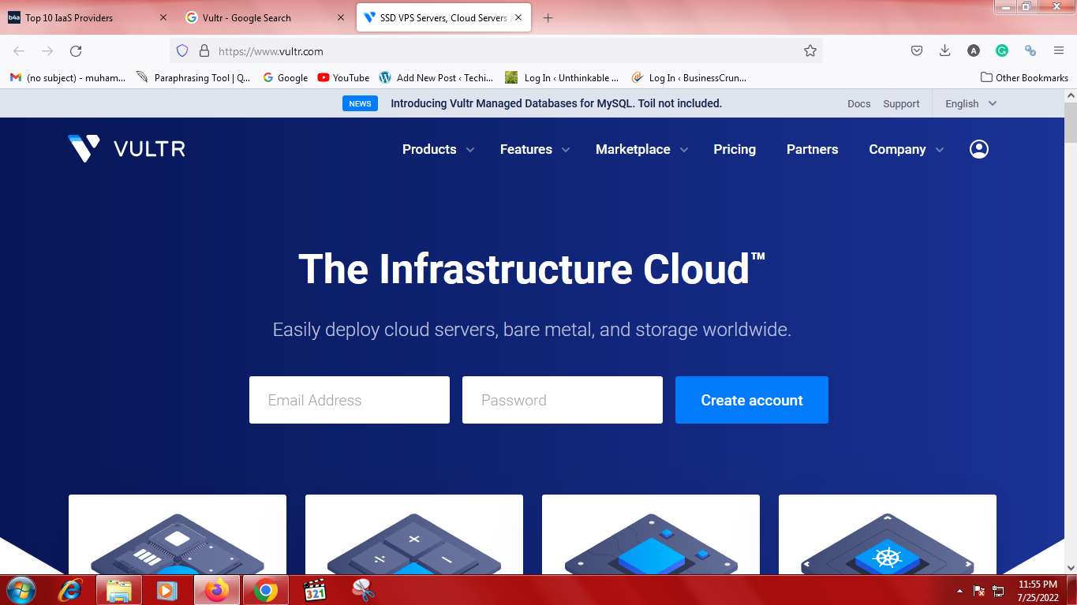Open Log In Unthinkable bookmark
This screenshot has width=1077, height=605.
(563, 77)
